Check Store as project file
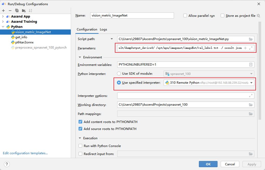This screenshot has height=170, width=265. point(222,16)
